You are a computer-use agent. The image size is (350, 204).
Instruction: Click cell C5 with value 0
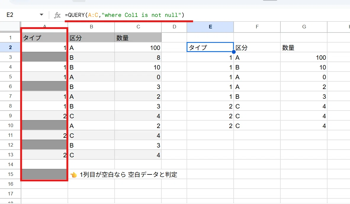coord(138,77)
